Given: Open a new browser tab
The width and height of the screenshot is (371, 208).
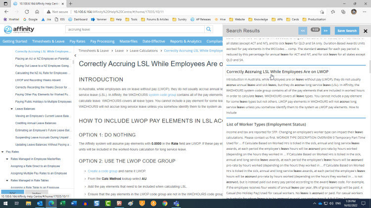Looking at the screenshot, I should pyautogui.click(x=70, y=3).
